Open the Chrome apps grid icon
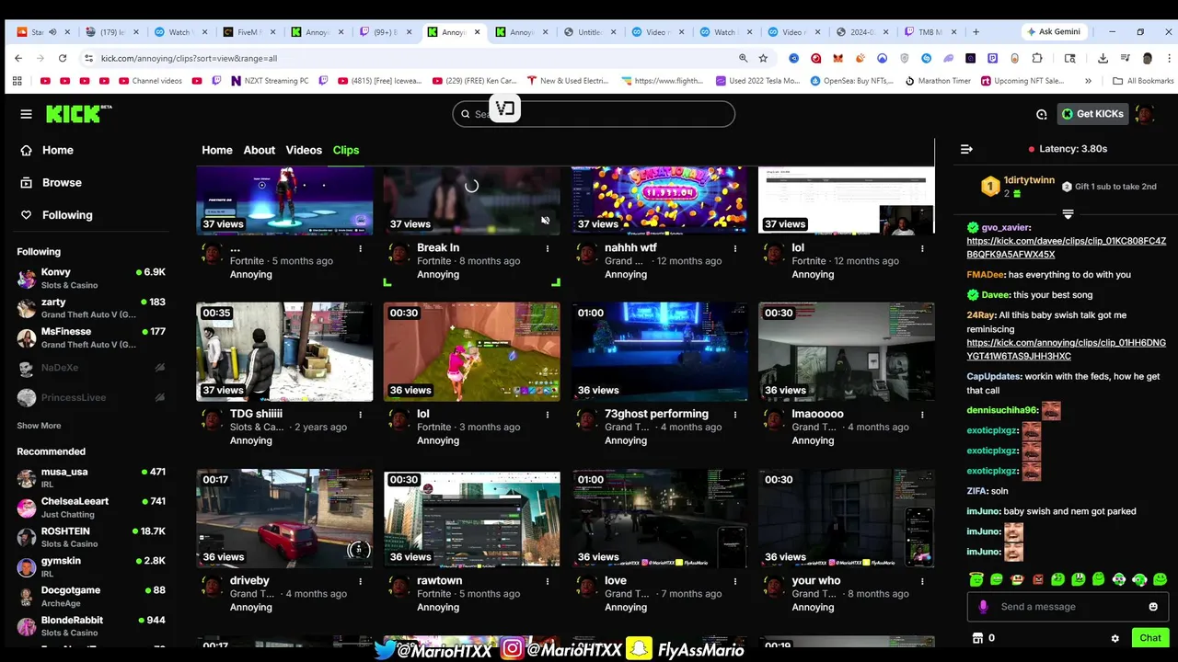 pyautogui.click(x=17, y=81)
